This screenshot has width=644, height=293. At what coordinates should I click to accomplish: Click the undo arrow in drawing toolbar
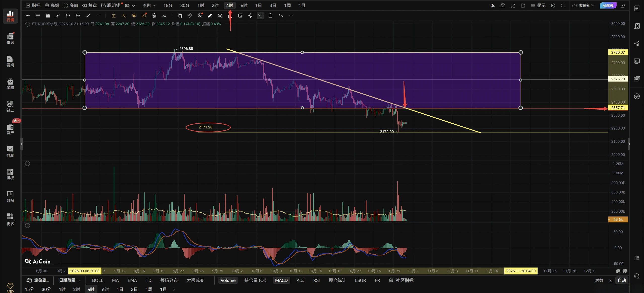[x=280, y=16]
